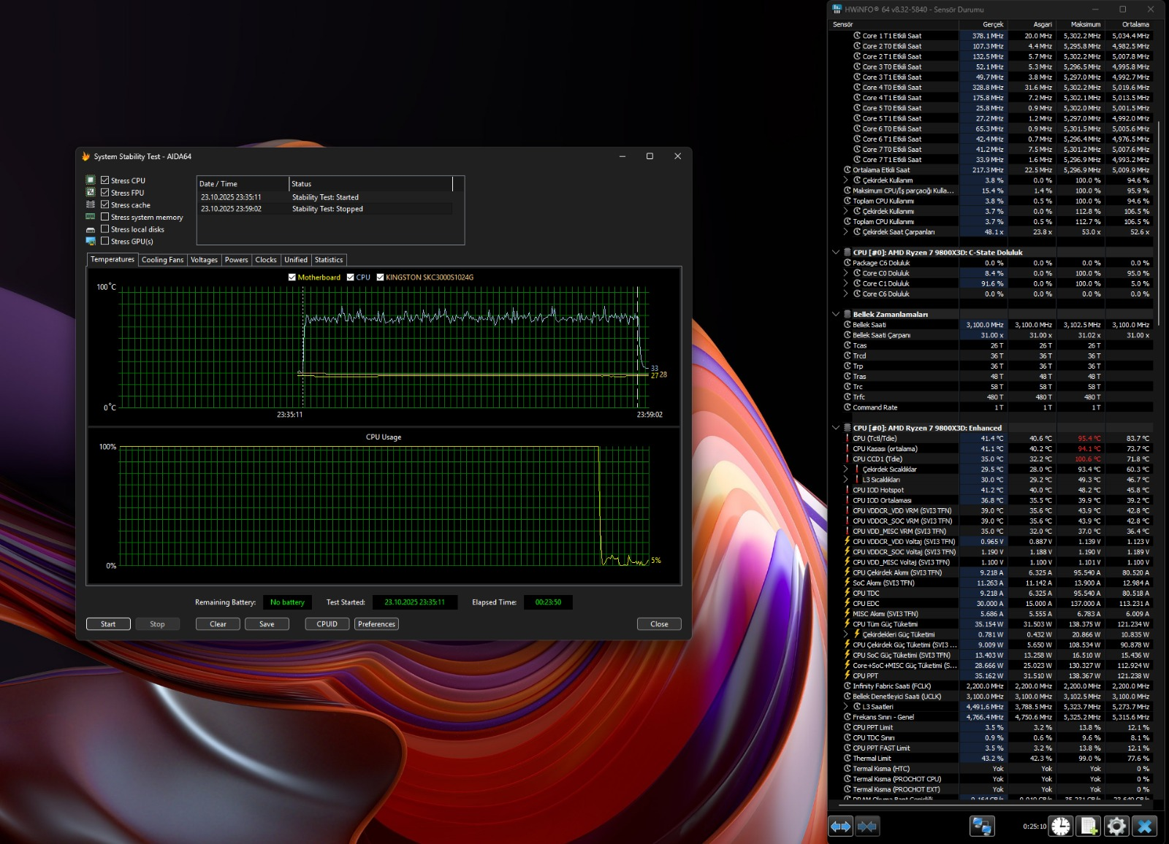Image resolution: width=1169 pixels, height=844 pixels.
Task: Click the blue X icon in HWiNFO toolbar
Action: 1145,826
